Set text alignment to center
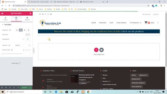167x94 pixels. [x=21, y=30]
